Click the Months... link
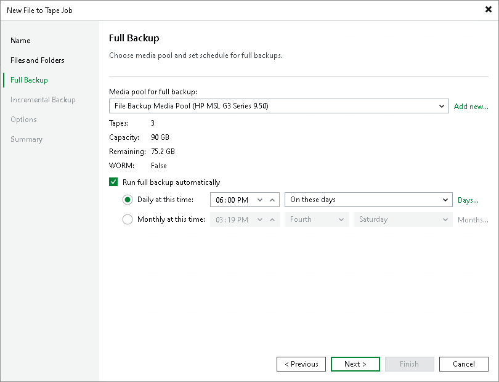Viewport: 499px width, 382px height. coord(473,220)
